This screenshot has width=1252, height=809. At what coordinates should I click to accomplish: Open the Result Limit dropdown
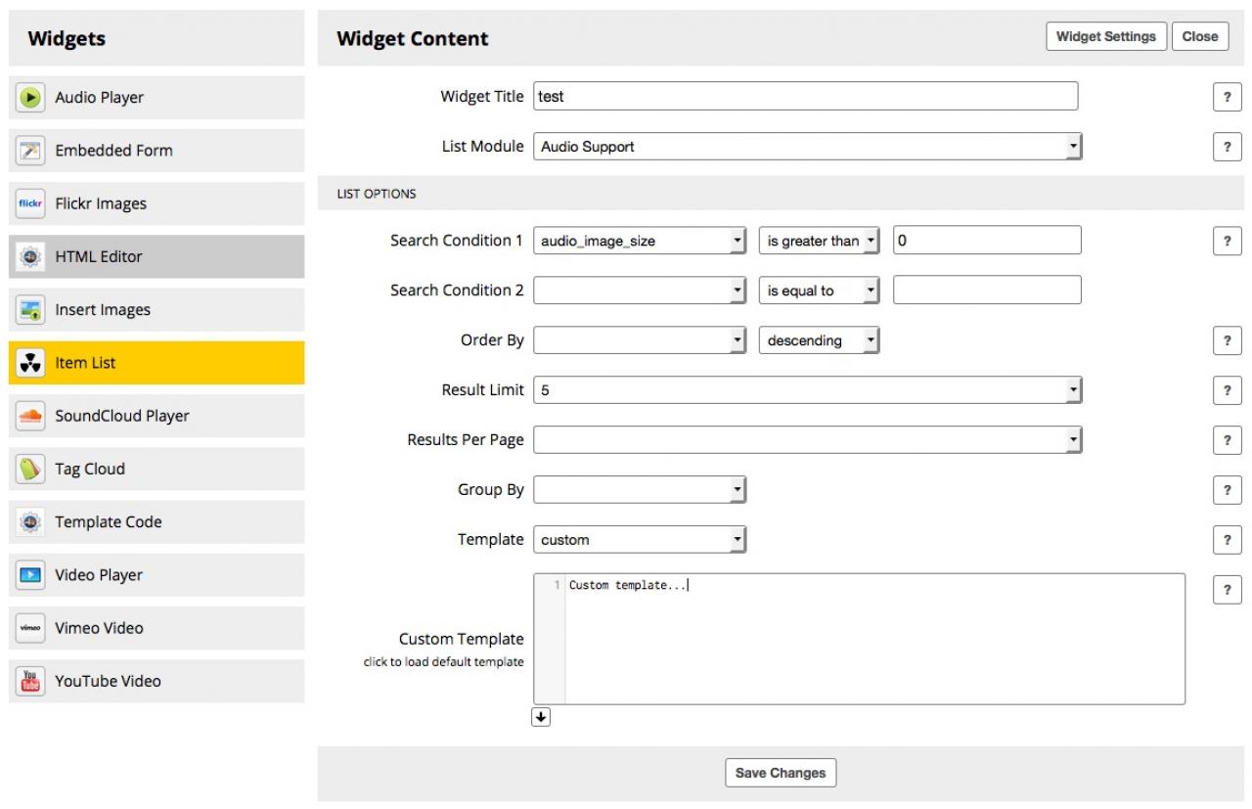pyautogui.click(x=807, y=391)
